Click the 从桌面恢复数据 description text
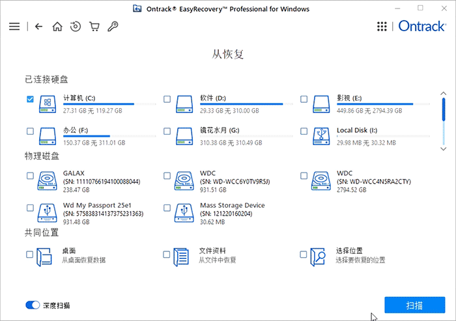Screen dimensions: 456x321 (x=84, y=260)
